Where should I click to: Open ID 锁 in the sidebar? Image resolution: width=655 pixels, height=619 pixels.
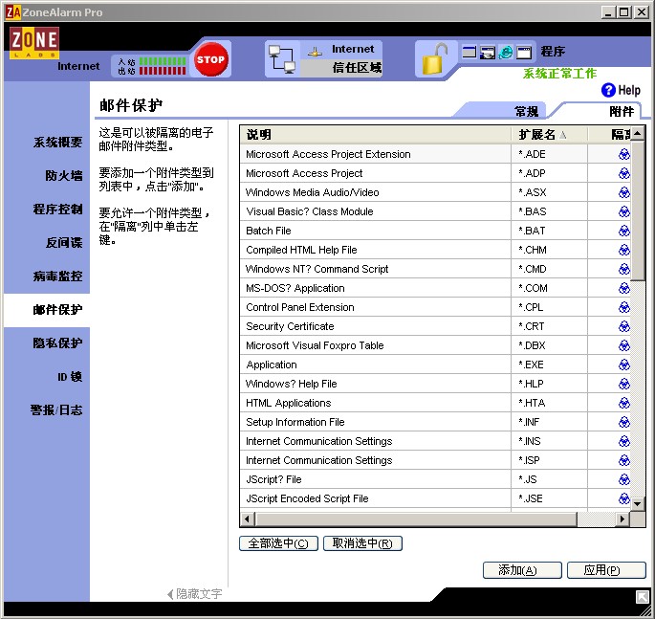[x=70, y=377]
